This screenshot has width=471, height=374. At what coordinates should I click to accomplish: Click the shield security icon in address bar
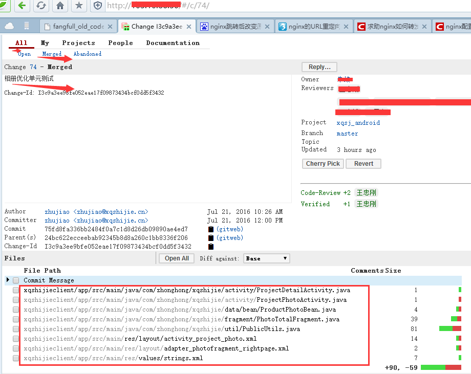click(98, 6)
